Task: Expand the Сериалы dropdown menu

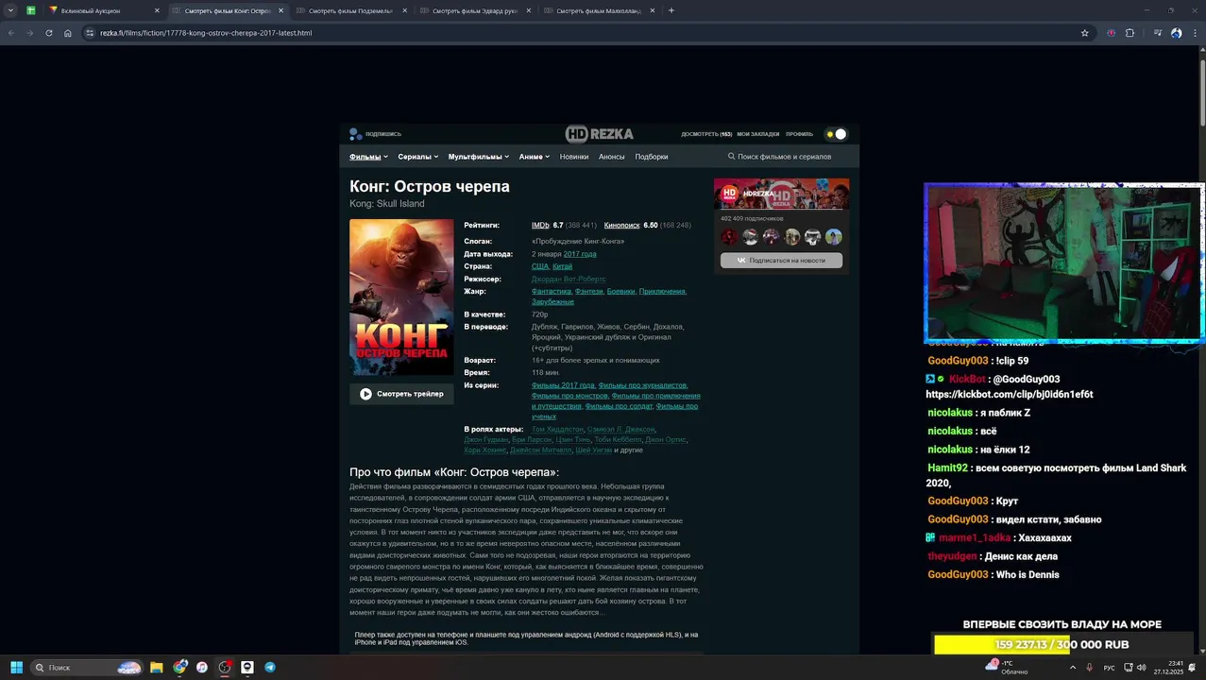Action: pos(417,157)
